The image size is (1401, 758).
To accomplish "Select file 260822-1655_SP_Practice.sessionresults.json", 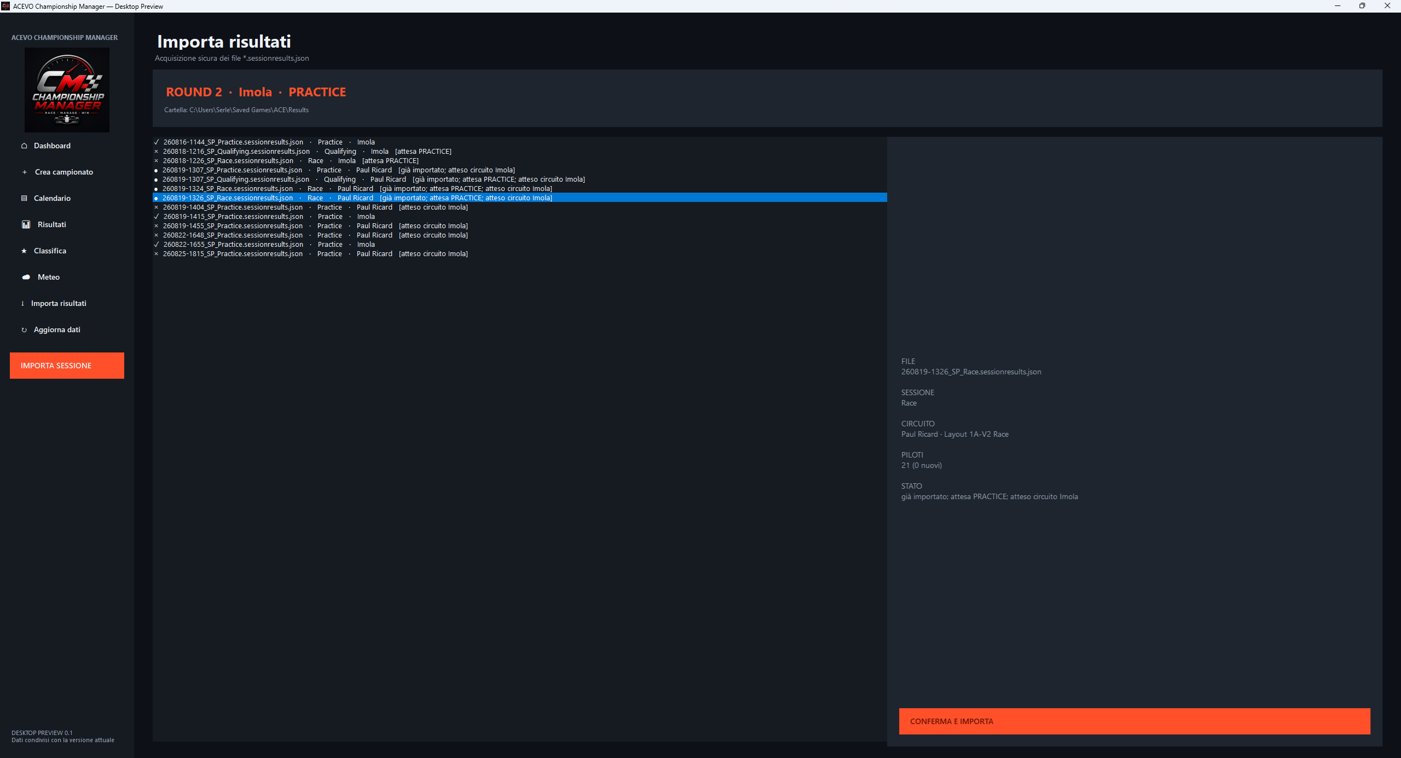I will pyautogui.click(x=520, y=245).
